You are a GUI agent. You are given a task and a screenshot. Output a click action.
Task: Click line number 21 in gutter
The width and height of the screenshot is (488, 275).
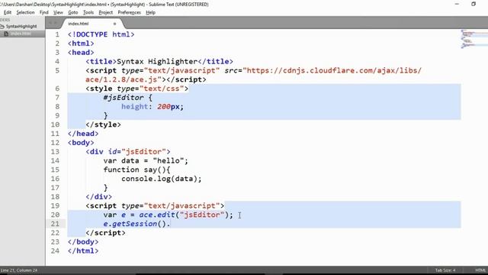(55, 224)
